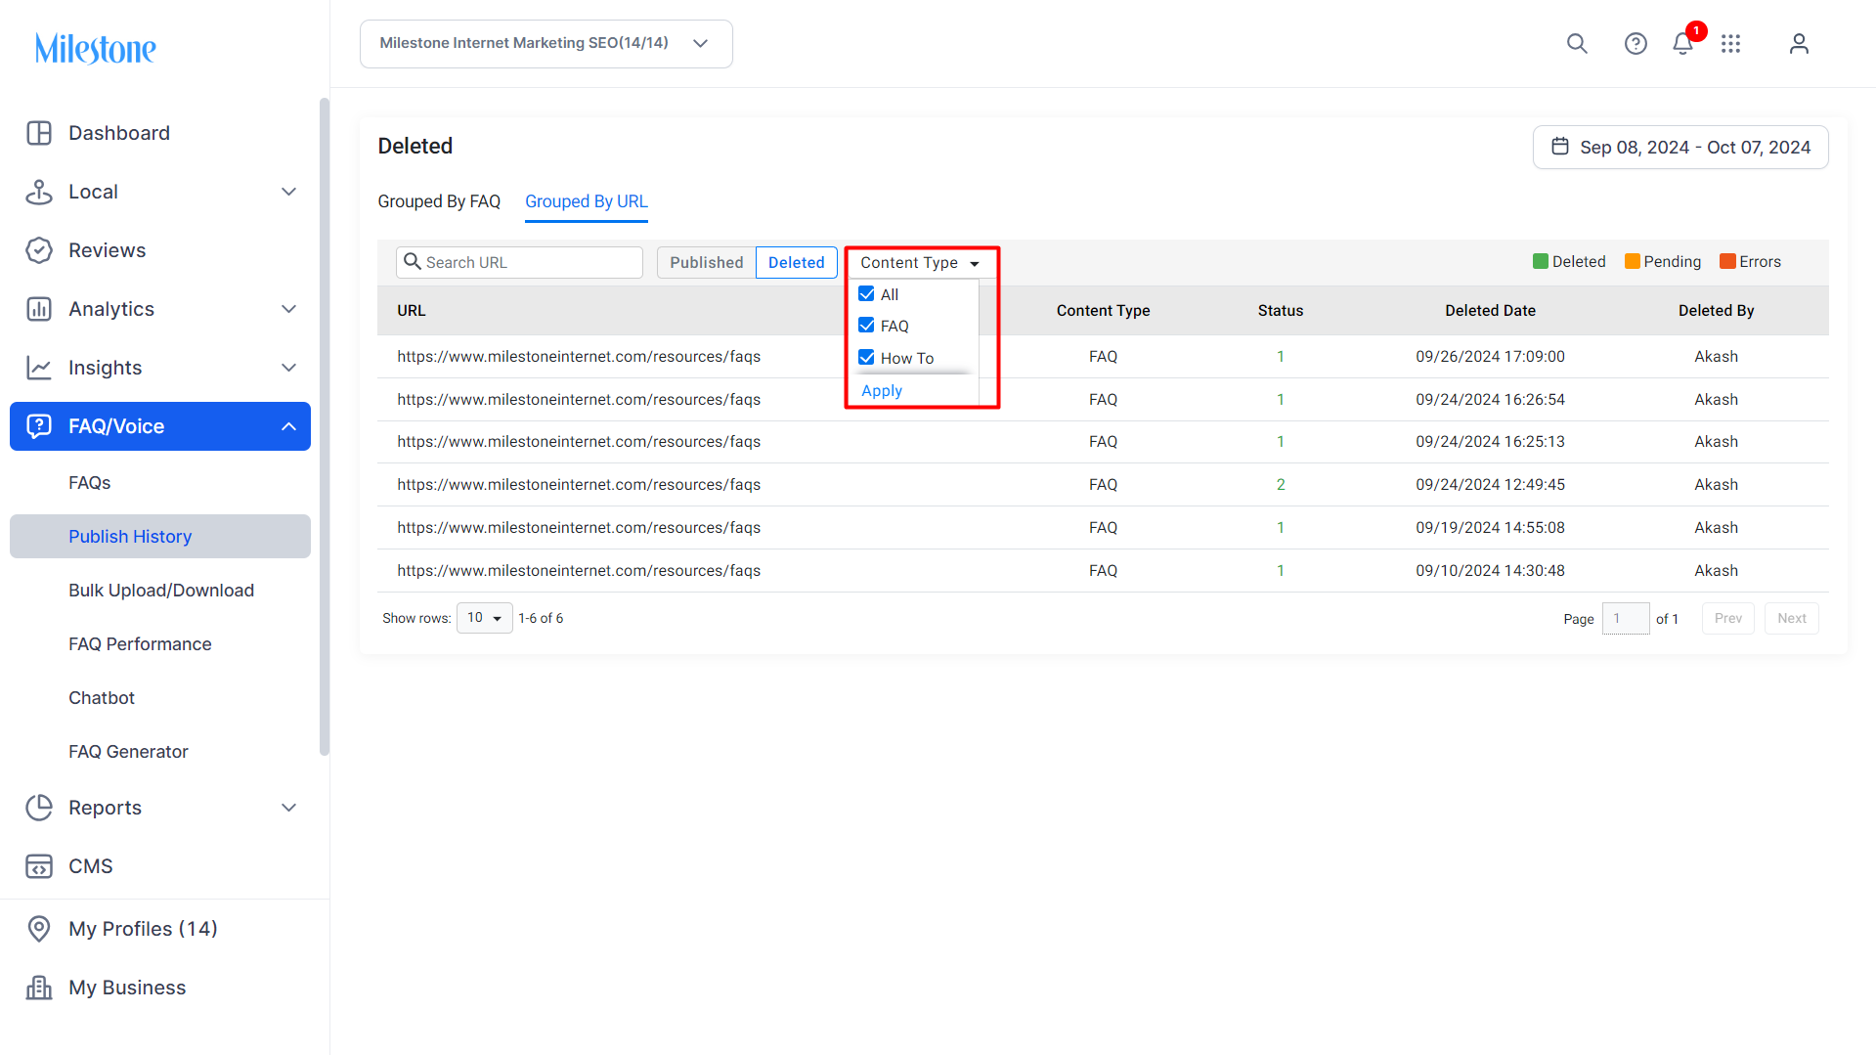Open the Chatbot menu item
Screen dimensions: 1876x1055
point(102,698)
